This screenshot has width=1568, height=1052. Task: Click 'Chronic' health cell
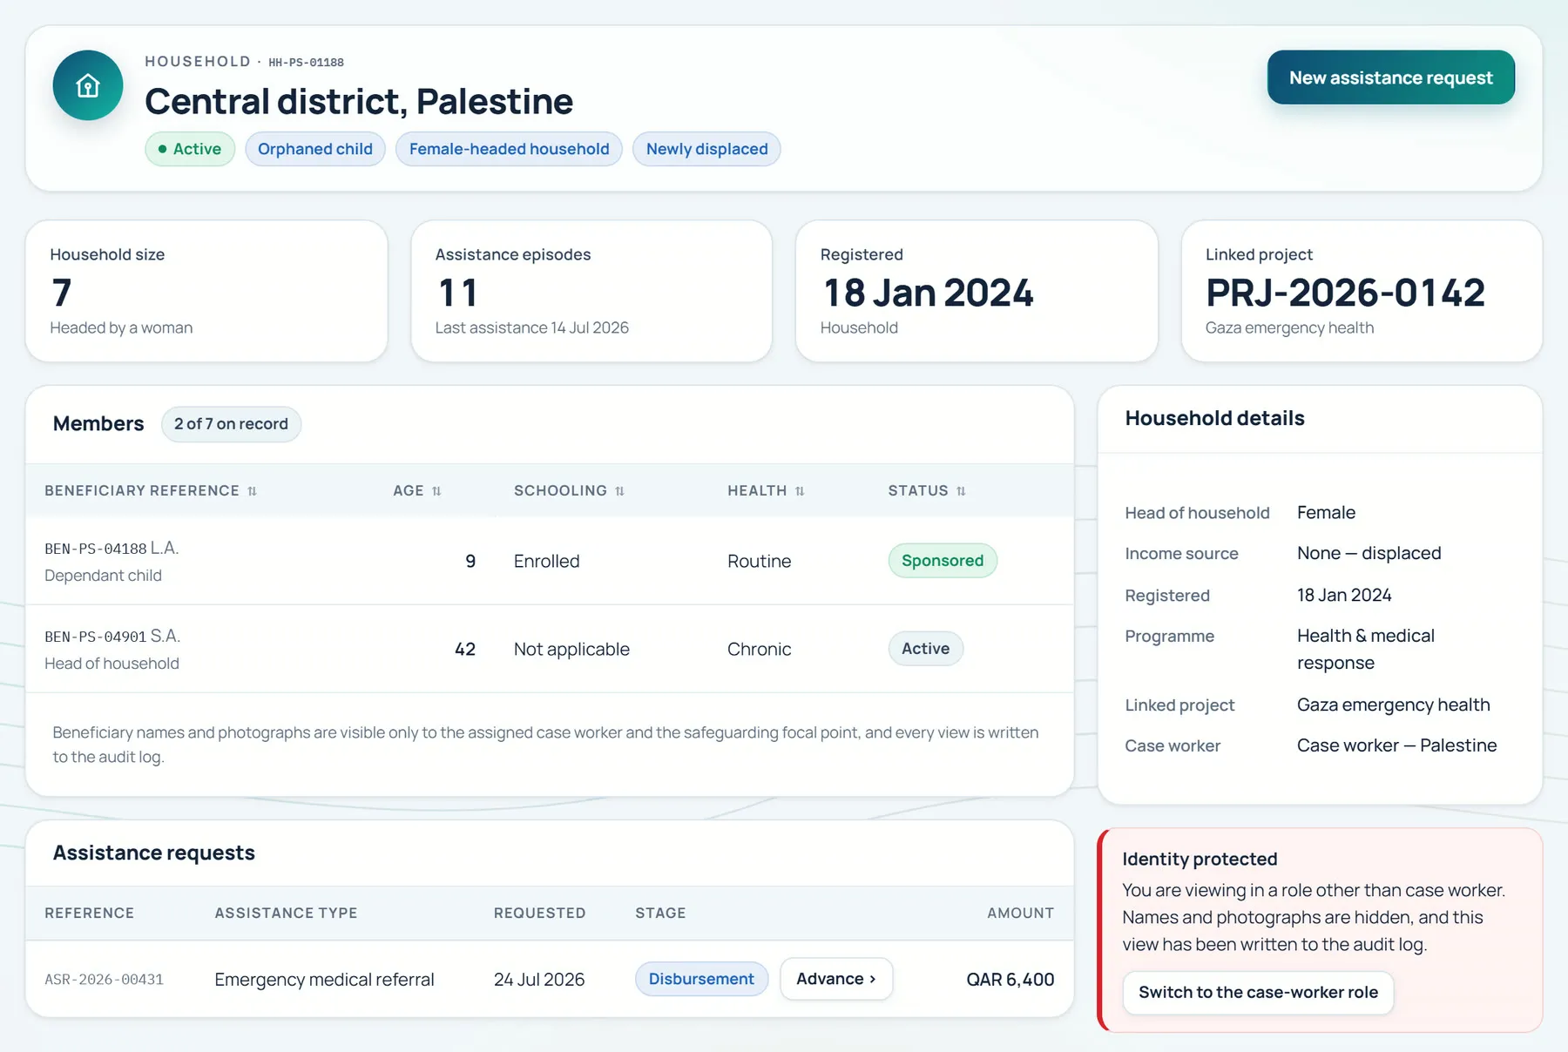click(x=759, y=649)
